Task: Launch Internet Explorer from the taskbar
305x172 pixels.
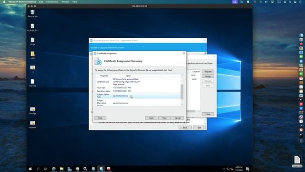Action: click(x=54, y=169)
